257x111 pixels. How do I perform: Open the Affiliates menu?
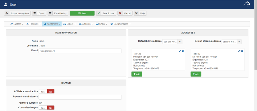86,24
